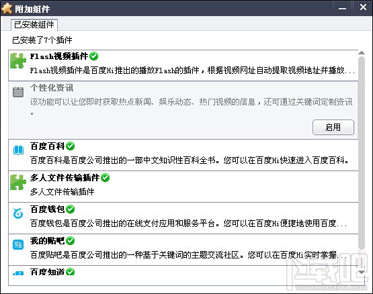
Task: Enable the 个性化资讯 plugin with 启用 button
Action: tap(333, 128)
